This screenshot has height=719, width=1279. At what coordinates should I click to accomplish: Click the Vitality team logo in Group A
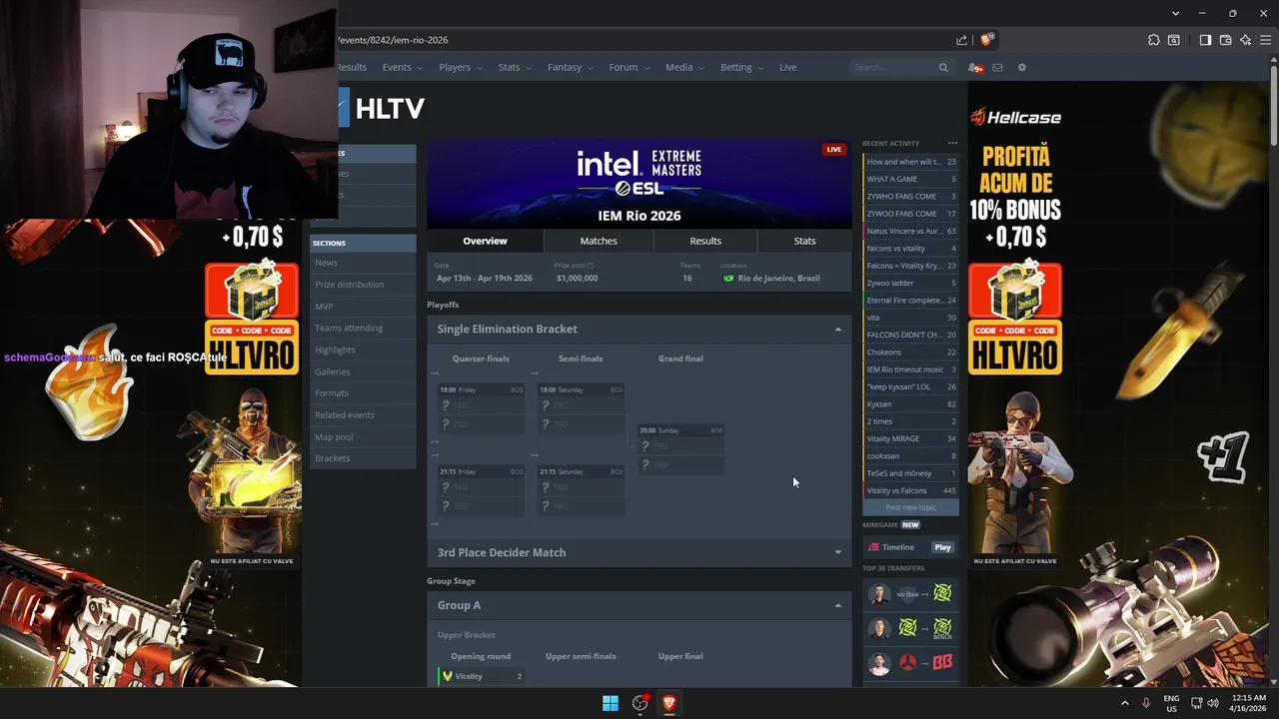(x=447, y=676)
